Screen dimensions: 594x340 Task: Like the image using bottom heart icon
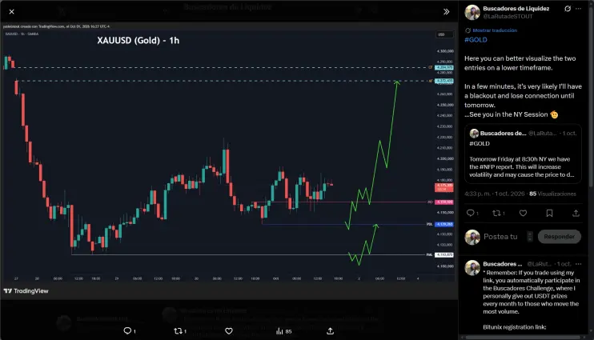(x=229, y=331)
